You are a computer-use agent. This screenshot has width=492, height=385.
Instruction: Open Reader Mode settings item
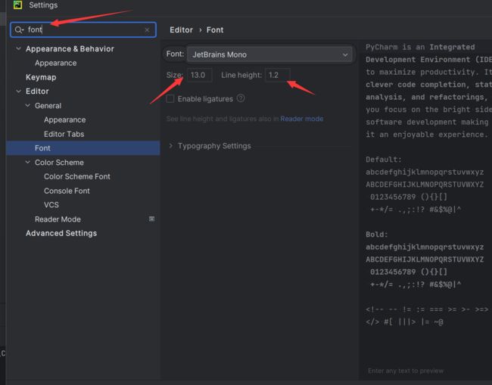tap(58, 219)
